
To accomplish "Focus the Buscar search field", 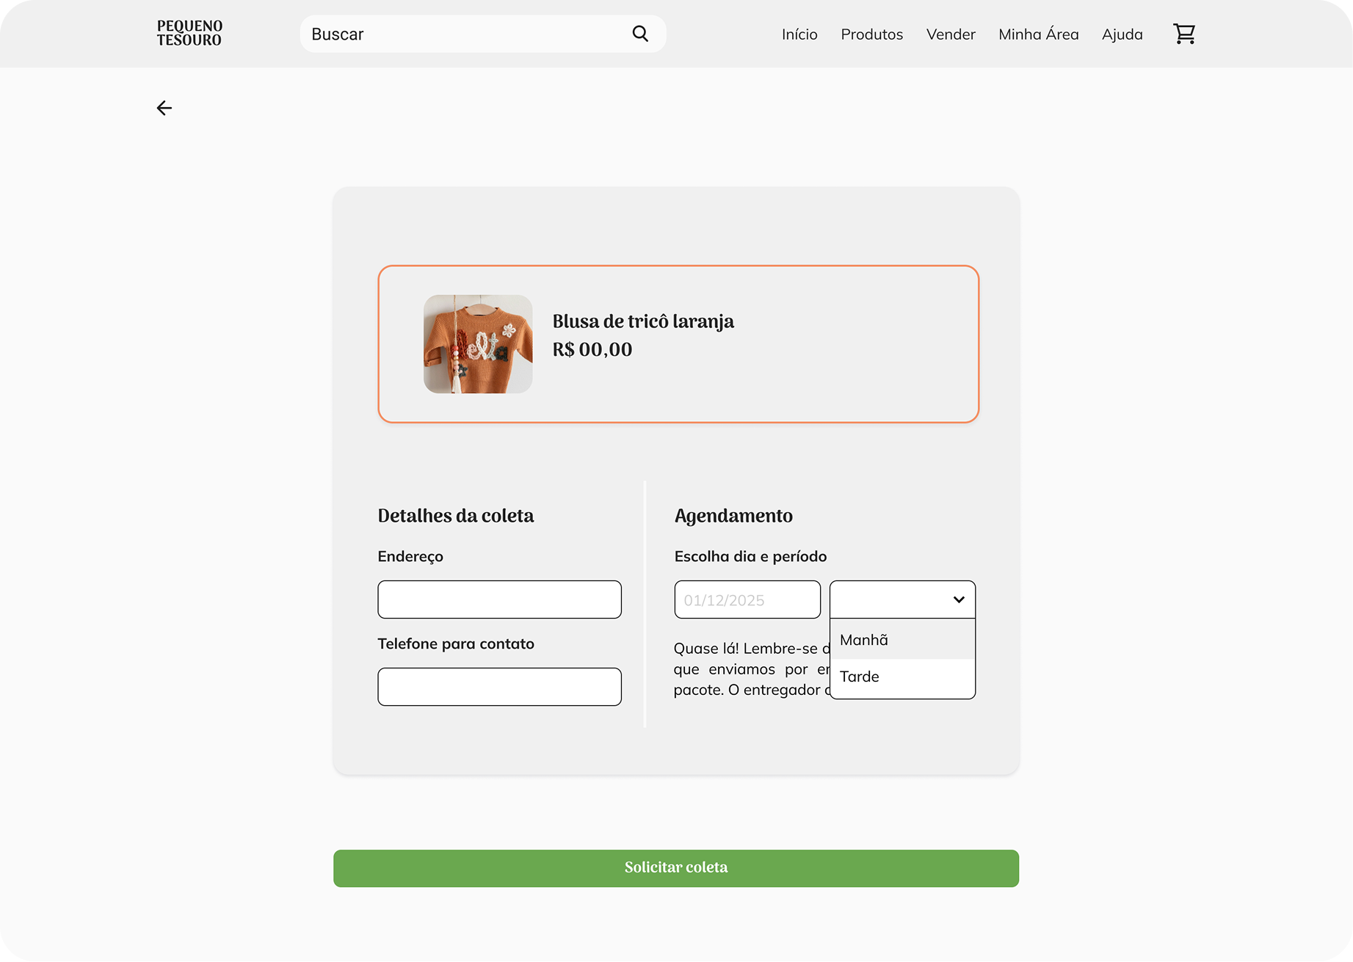I will click(466, 34).
